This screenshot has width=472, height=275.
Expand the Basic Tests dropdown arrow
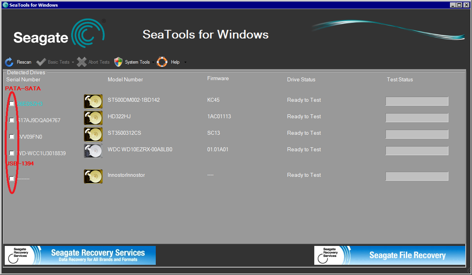click(x=73, y=62)
